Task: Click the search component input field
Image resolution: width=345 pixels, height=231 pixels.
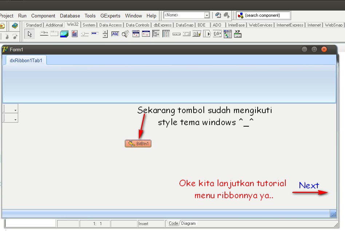Action: tap(266, 15)
